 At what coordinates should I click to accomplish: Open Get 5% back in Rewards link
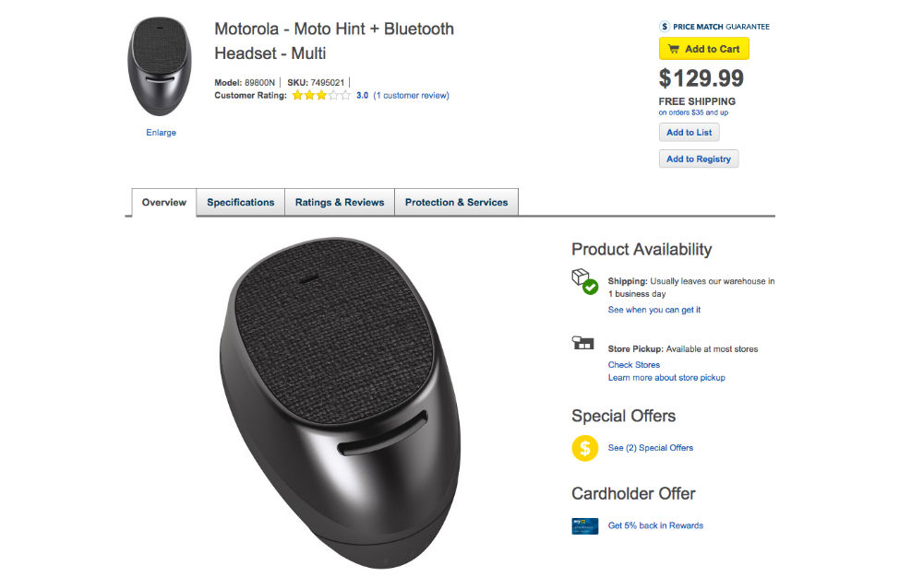[x=655, y=525]
